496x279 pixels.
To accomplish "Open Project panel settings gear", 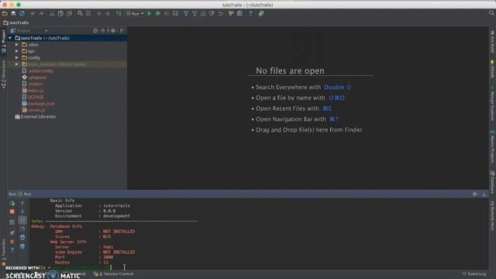I will [x=113, y=31].
